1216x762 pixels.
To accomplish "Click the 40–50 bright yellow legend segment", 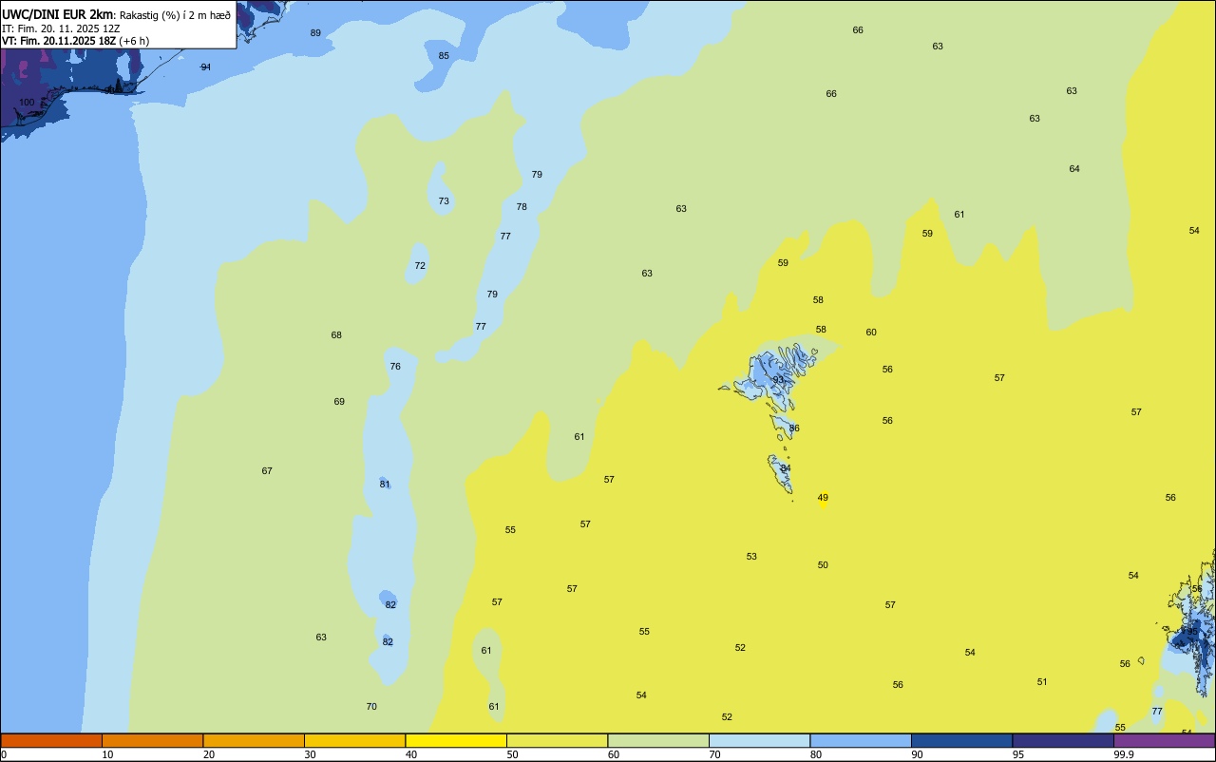I will (x=456, y=740).
